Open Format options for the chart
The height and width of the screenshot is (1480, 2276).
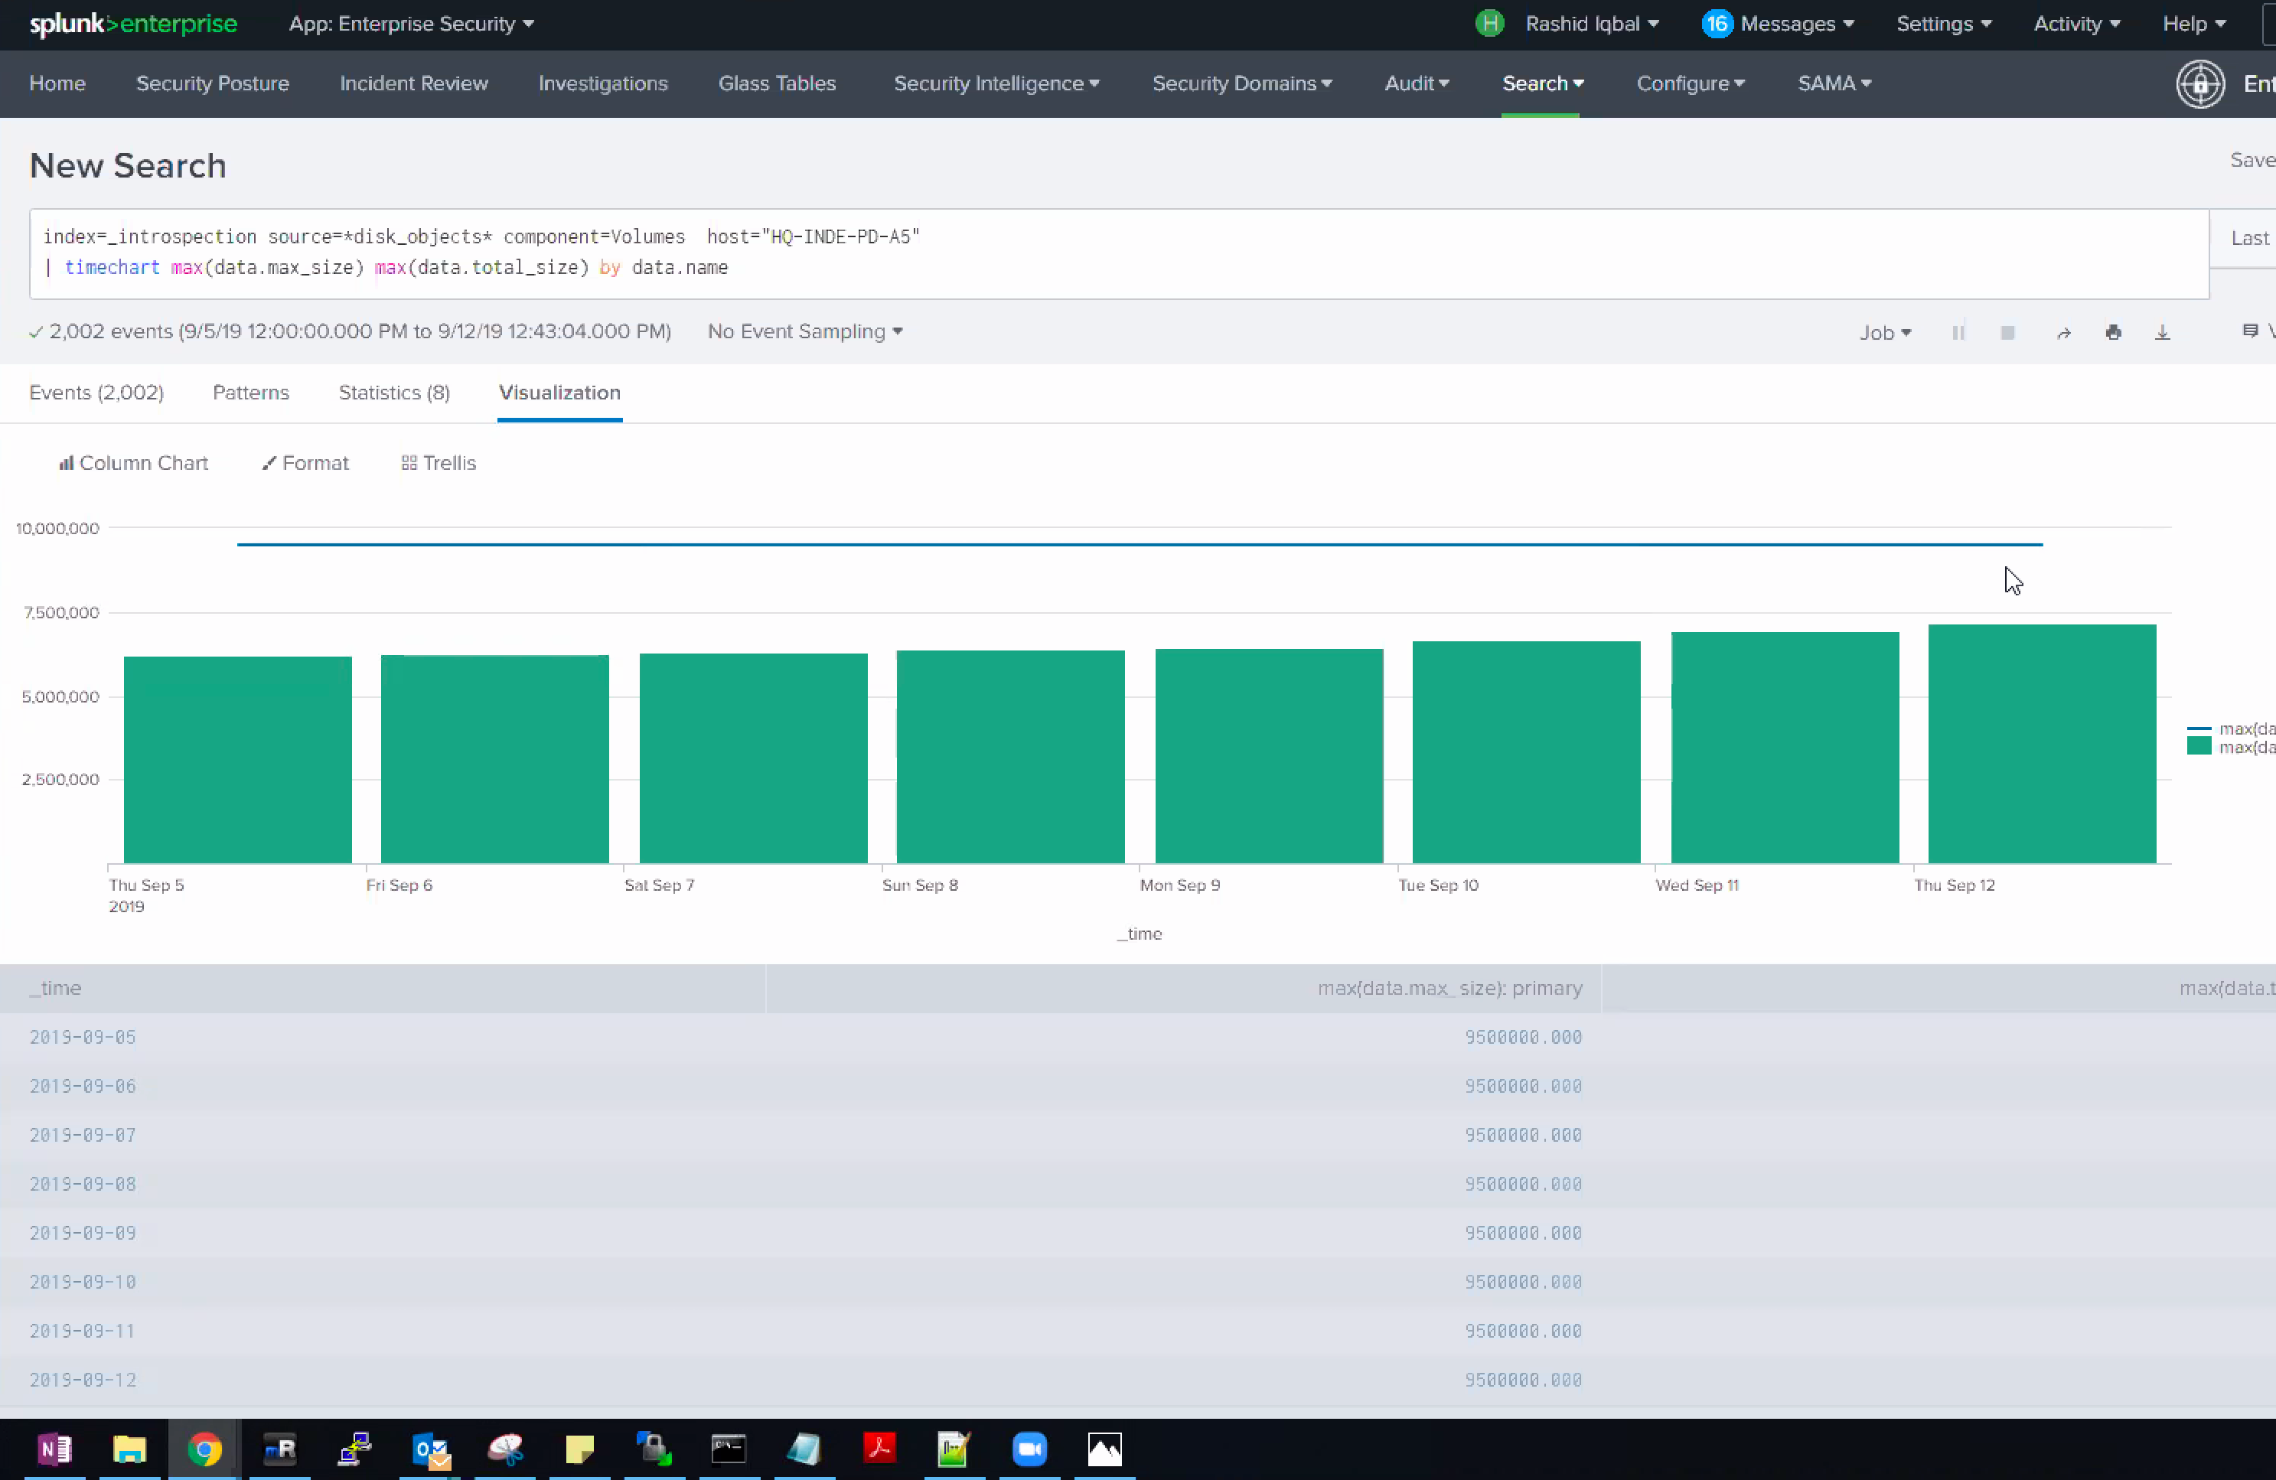[x=305, y=463]
